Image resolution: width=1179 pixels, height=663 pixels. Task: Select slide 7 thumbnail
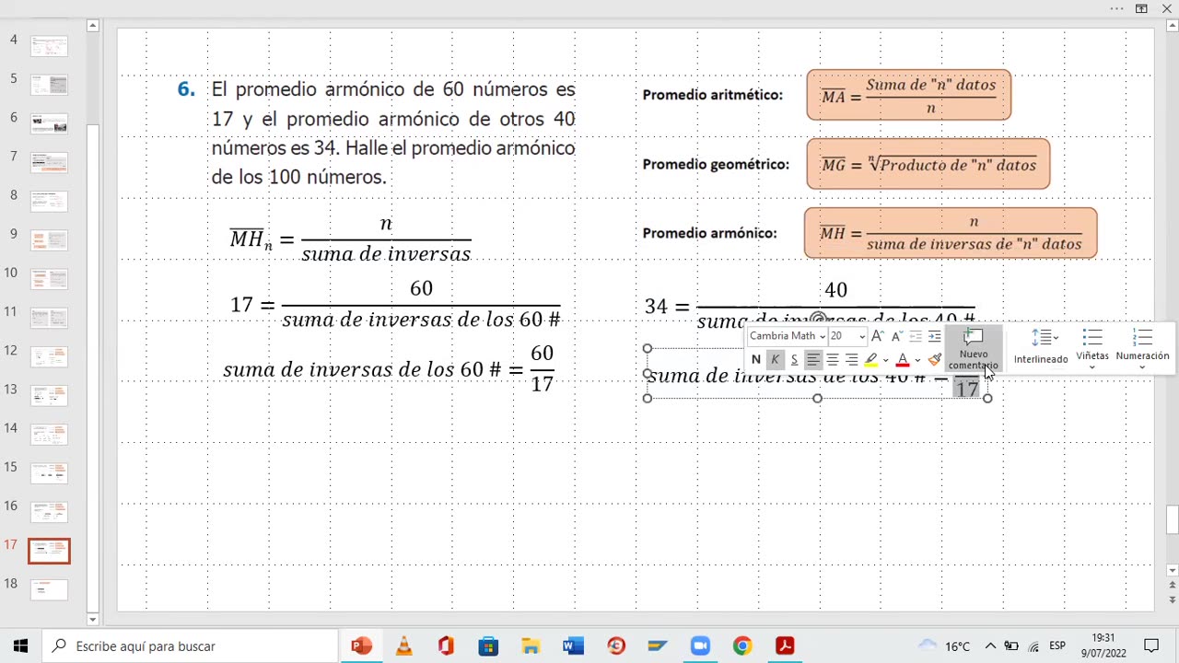50,162
